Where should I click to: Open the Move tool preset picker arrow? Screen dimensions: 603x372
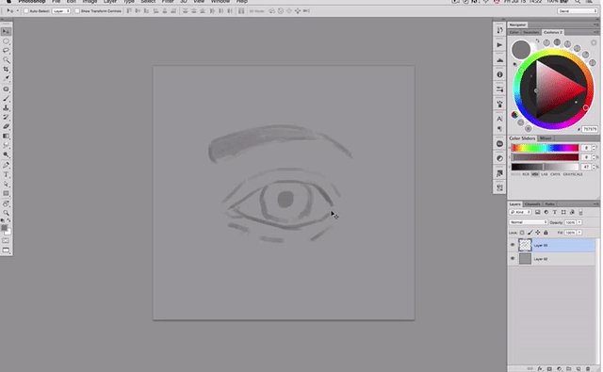click(x=17, y=10)
